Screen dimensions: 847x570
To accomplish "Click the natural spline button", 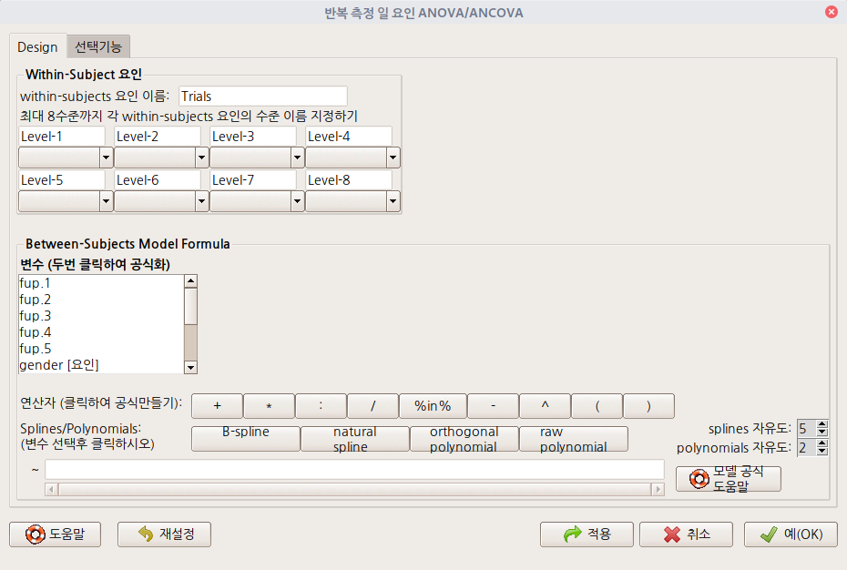I will coord(355,439).
